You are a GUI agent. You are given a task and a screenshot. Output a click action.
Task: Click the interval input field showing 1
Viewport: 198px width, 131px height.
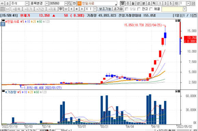pyautogui.click(x=183, y=3)
